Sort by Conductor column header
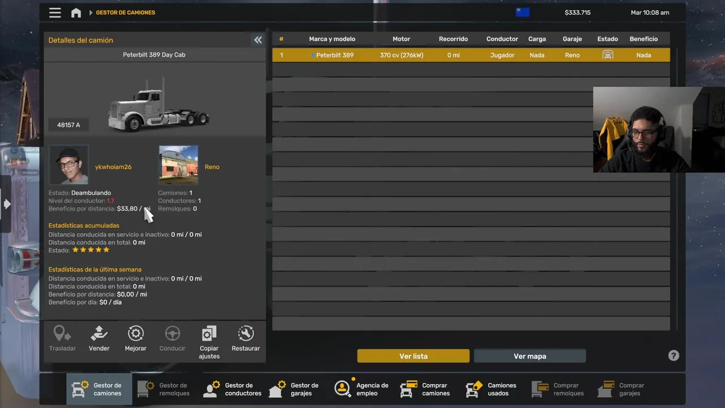Viewport: 725px width, 408px height. [x=502, y=39]
